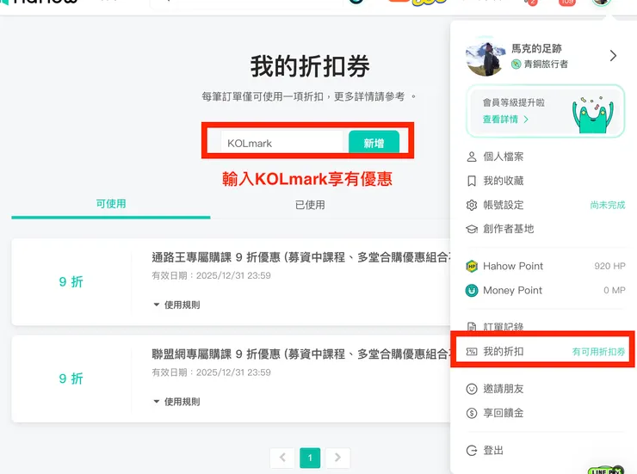Click the LINE Pay floating badge

tap(606, 470)
